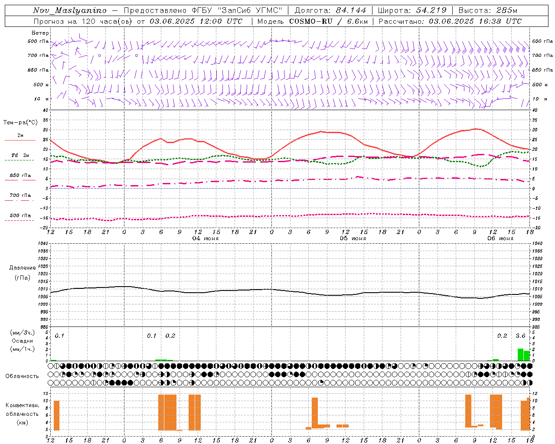555x444 pixels.
Task: Click the 'Давление' pressure panel label
Action: 23,268
